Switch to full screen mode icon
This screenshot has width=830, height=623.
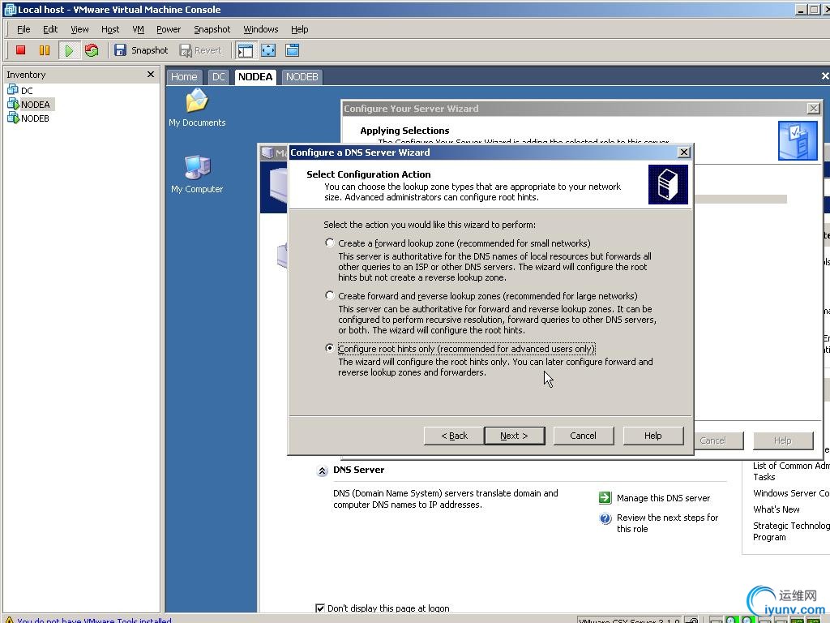pos(268,50)
